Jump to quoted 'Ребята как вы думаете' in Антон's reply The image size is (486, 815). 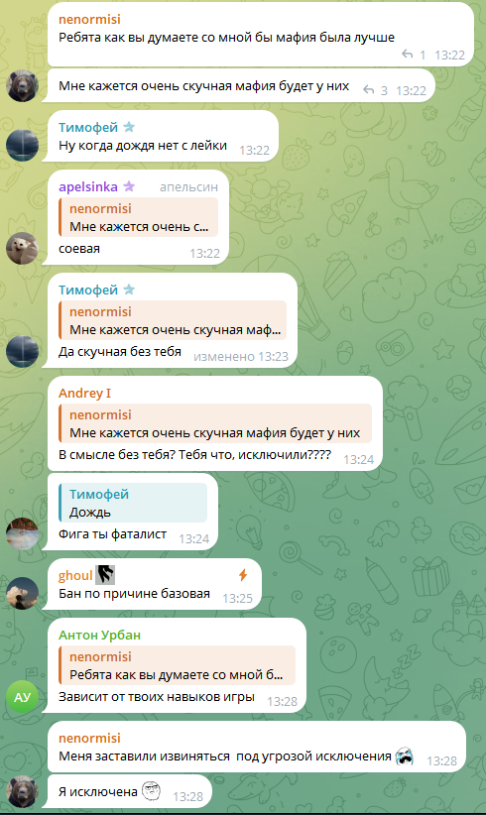pyautogui.click(x=177, y=665)
